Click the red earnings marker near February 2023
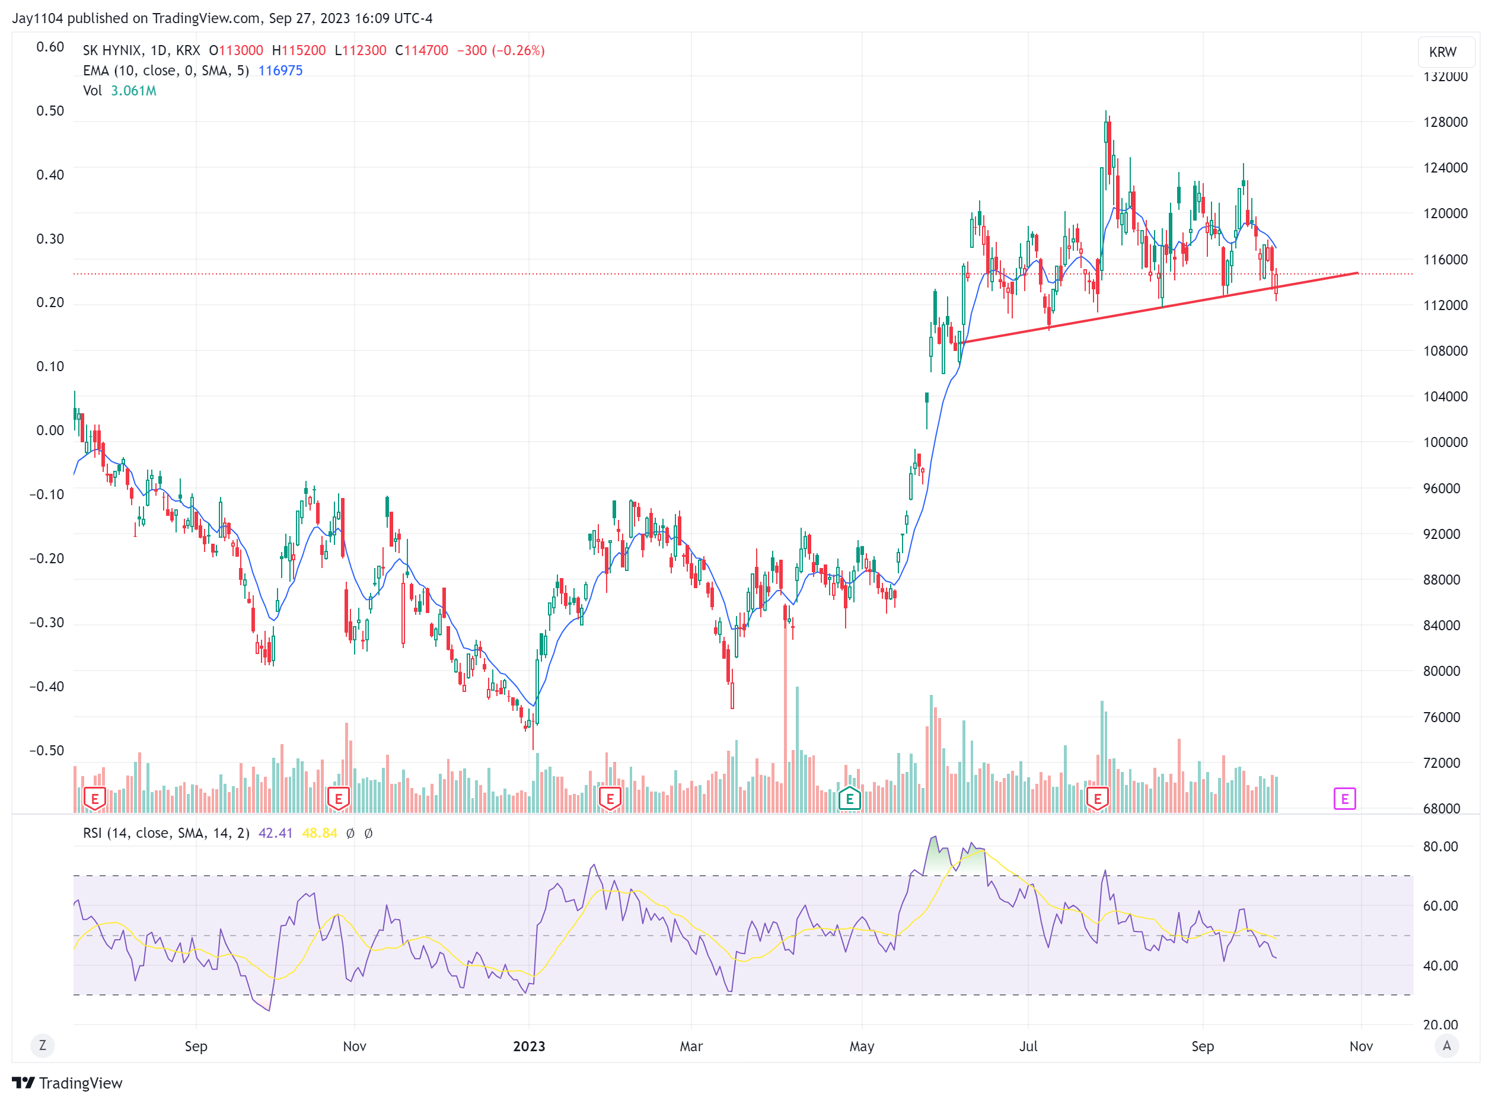This screenshot has height=1104, width=1492. [610, 799]
